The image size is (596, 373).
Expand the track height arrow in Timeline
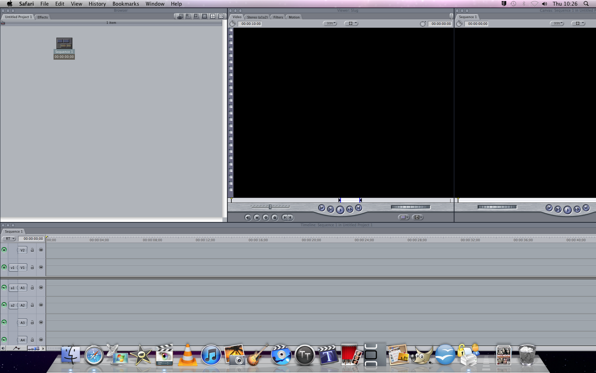[43, 348]
